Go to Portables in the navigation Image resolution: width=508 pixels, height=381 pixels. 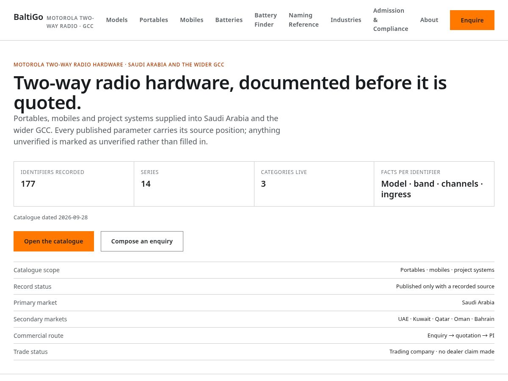point(154,20)
